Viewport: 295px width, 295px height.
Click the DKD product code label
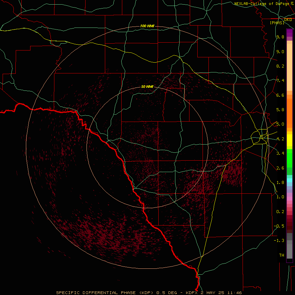pos(288,20)
